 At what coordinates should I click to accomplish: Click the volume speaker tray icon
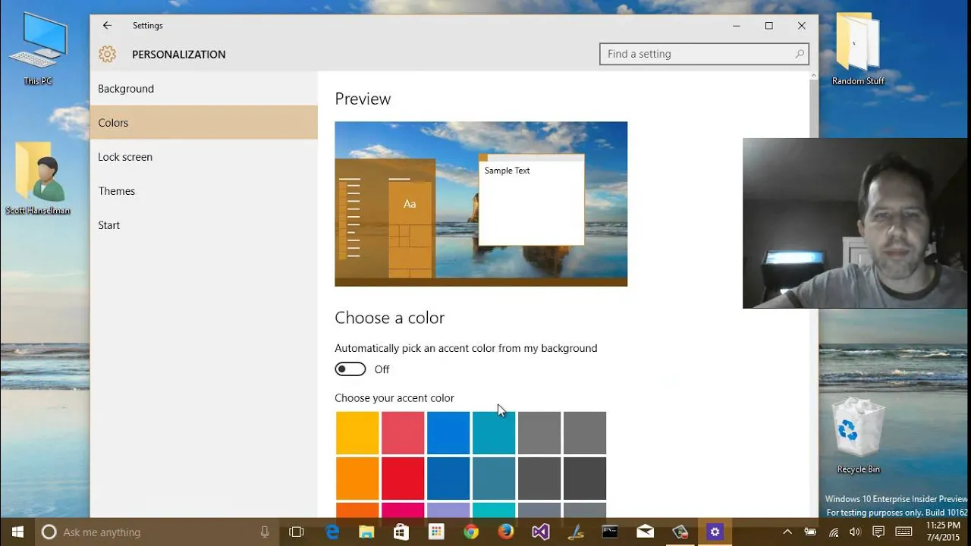coord(855,532)
